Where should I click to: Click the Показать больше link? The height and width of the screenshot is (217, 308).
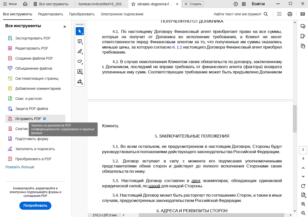coord(20,167)
